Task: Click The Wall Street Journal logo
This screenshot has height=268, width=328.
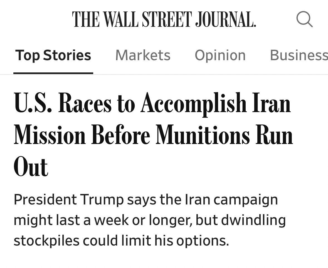Action: click(x=164, y=19)
